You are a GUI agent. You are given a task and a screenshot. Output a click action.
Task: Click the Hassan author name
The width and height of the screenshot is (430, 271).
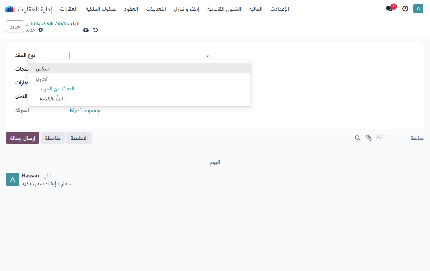pyautogui.click(x=30, y=176)
